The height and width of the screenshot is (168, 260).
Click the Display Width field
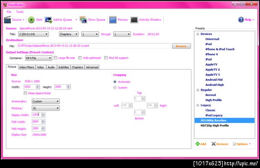[36, 115]
